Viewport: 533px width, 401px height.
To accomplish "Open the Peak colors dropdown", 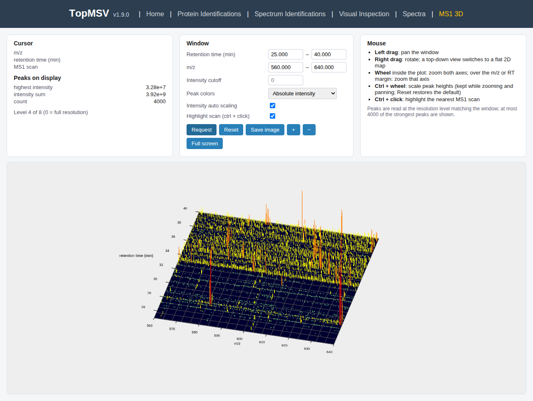I will 302,94.
